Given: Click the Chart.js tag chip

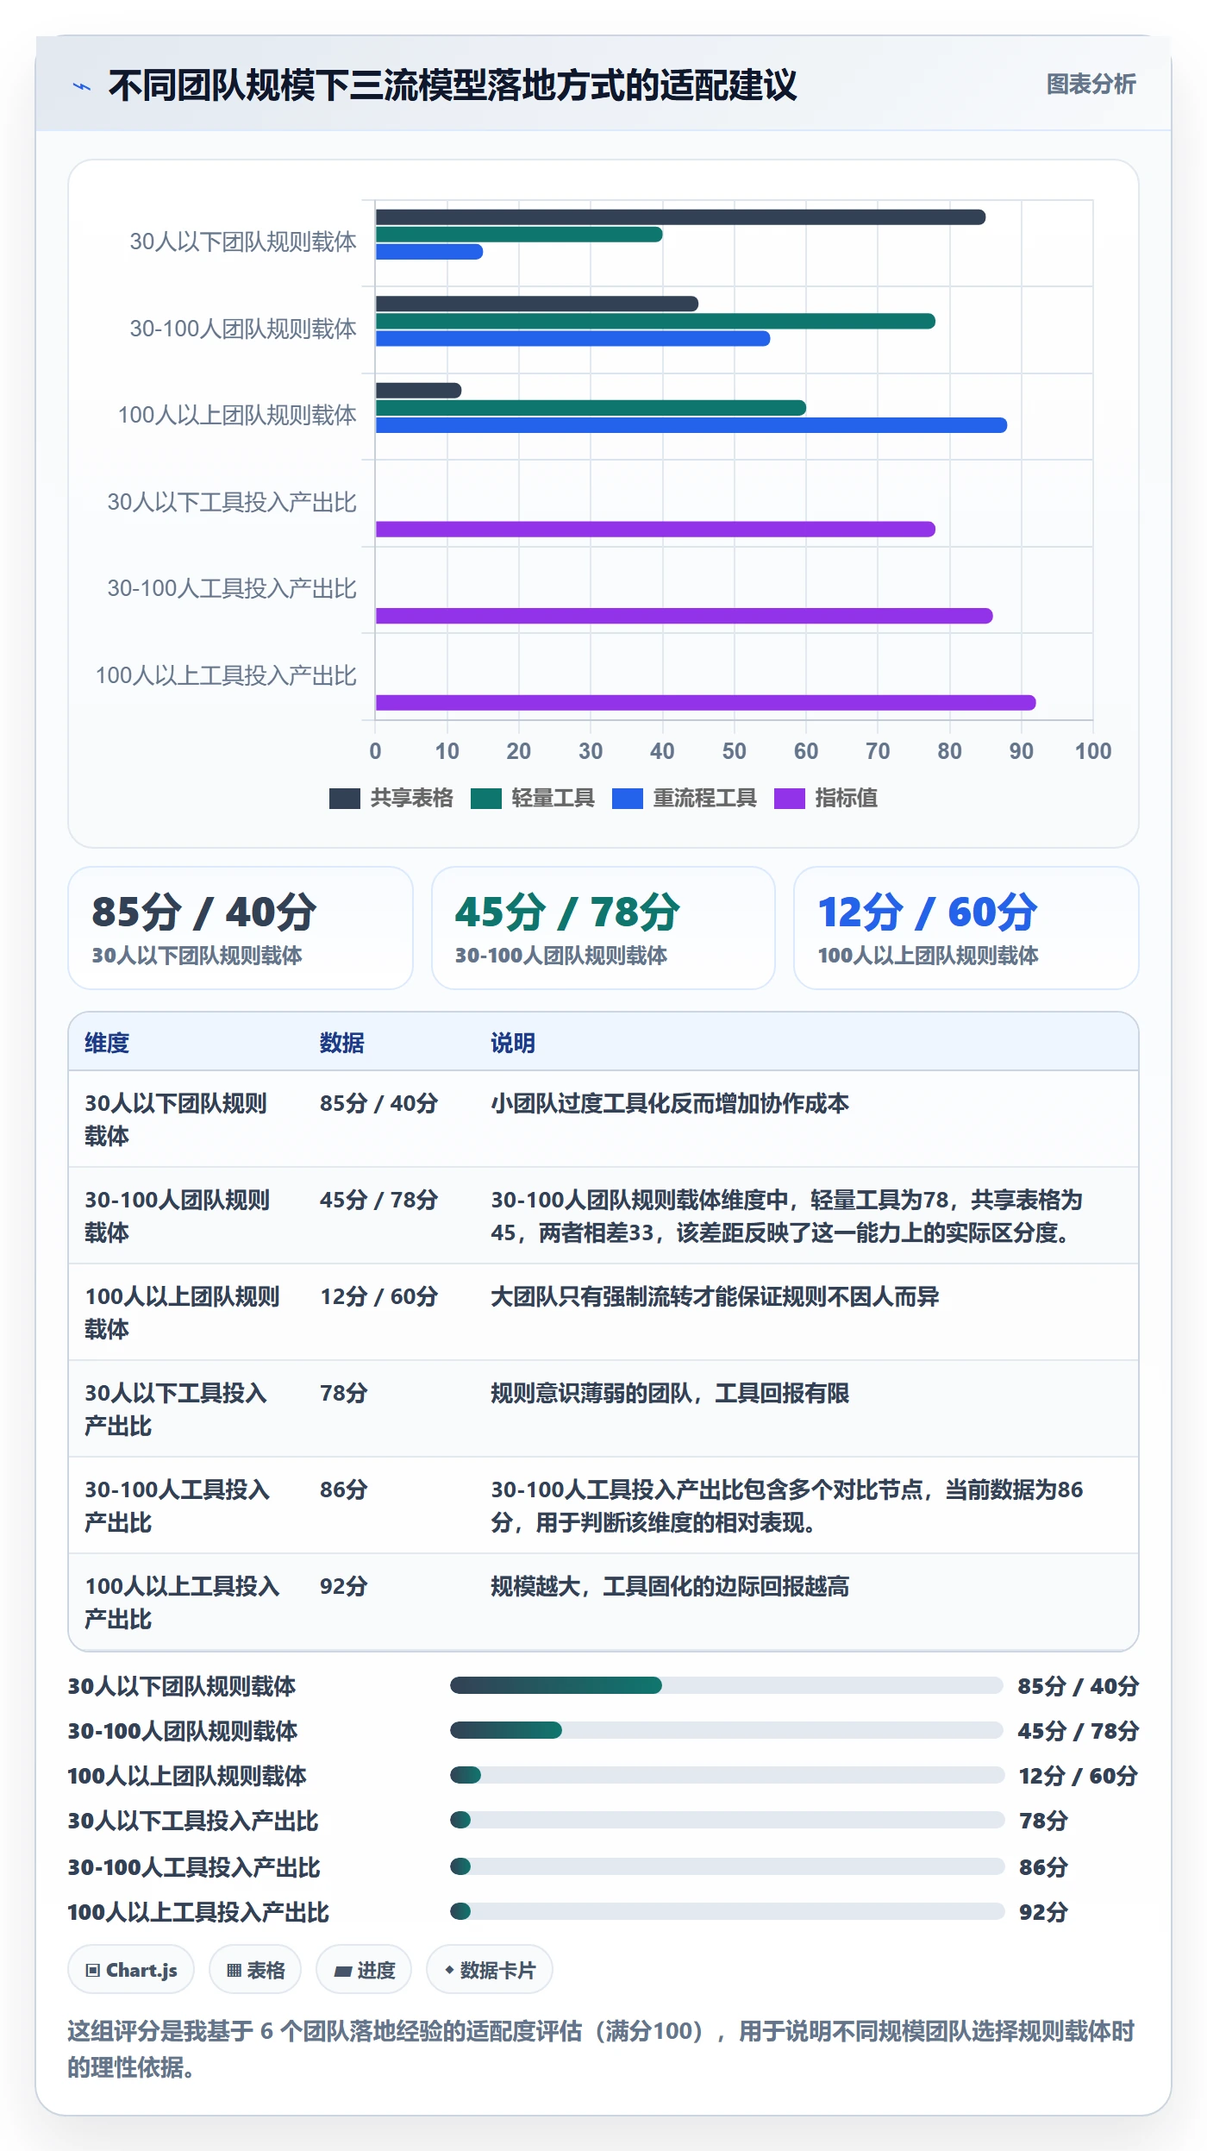Looking at the screenshot, I should (x=131, y=1971).
